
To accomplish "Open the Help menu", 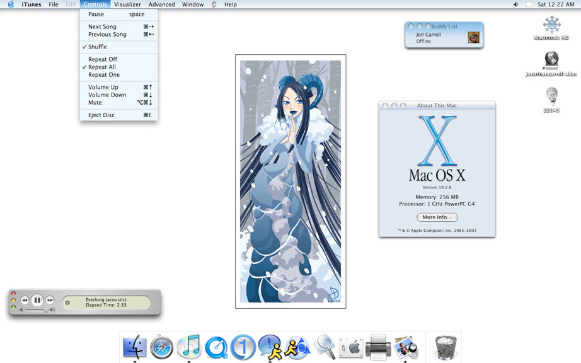I will (x=231, y=4).
